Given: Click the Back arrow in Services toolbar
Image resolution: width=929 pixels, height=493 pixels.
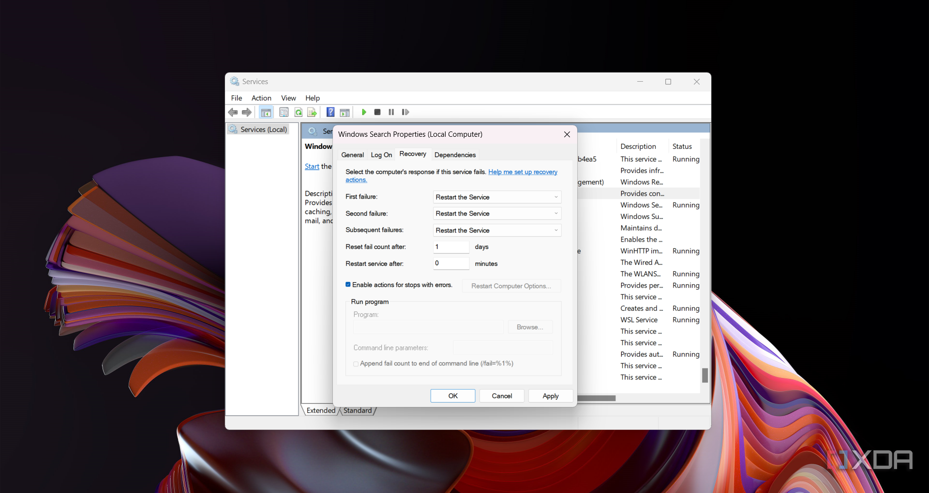Looking at the screenshot, I should [x=233, y=112].
